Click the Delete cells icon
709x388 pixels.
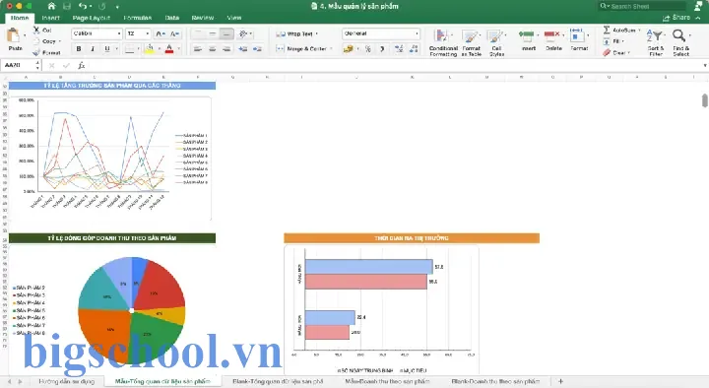(x=551, y=35)
